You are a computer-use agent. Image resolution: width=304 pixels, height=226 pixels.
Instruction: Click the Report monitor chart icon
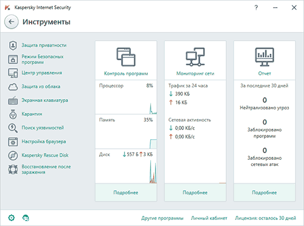coord(264,57)
